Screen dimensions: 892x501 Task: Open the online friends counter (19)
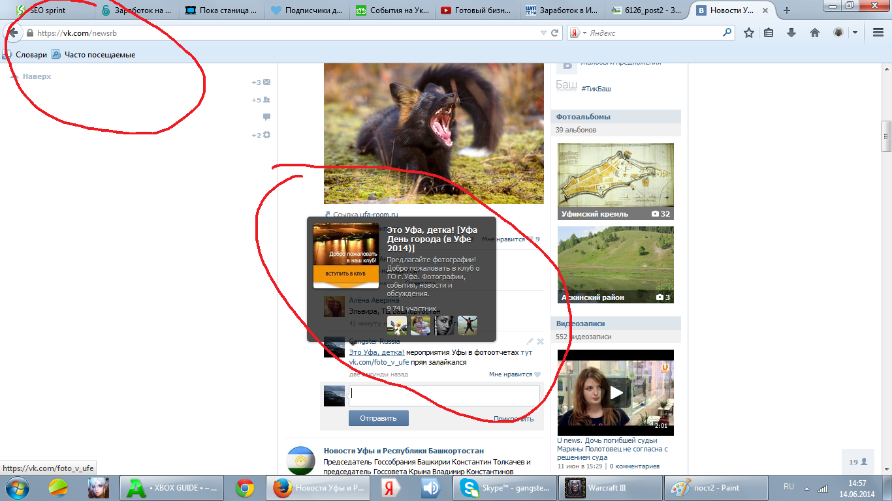tap(858, 462)
